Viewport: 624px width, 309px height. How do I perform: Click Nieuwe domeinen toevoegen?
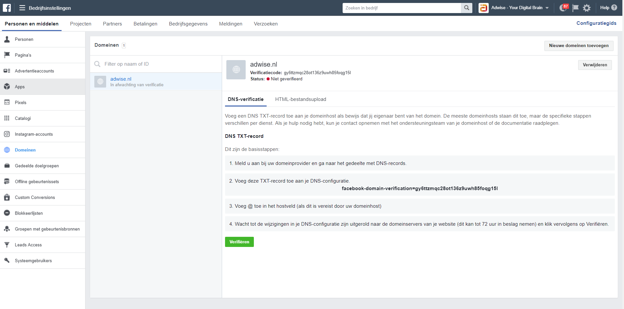578,45
